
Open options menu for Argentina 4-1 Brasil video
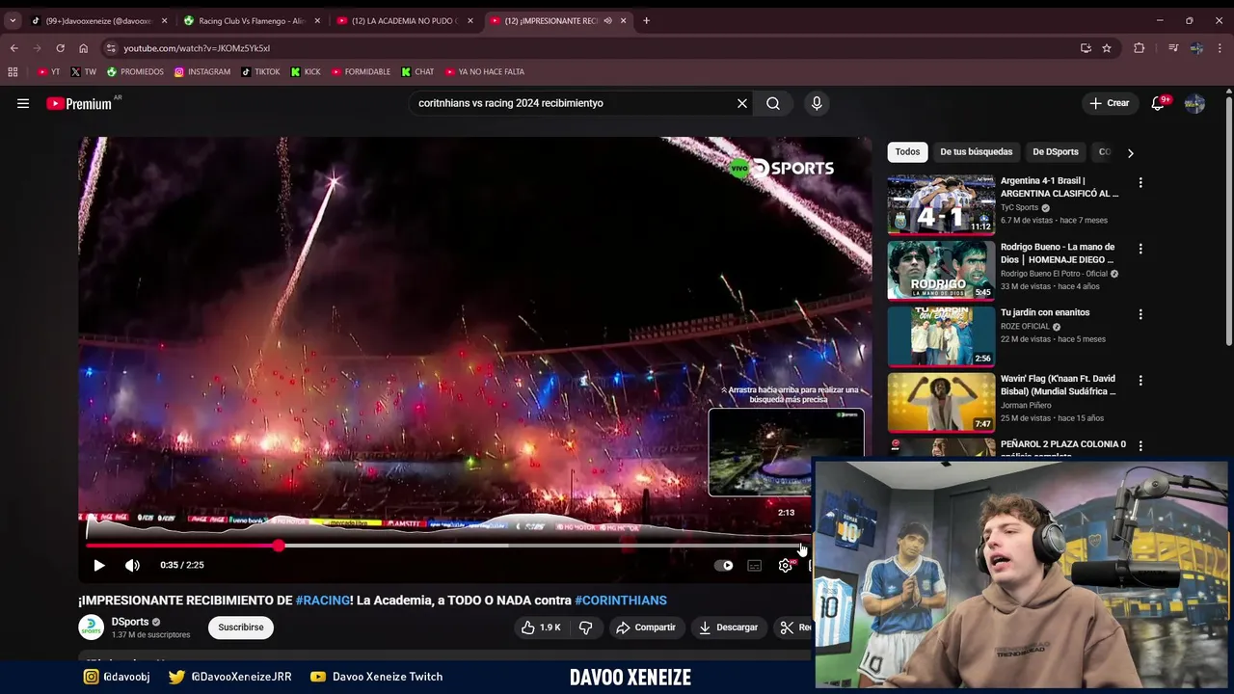pos(1140,182)
